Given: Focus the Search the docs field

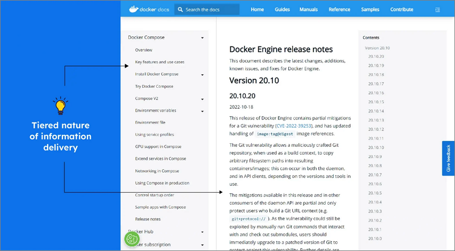Looking at the screenshot, I should click(x=207, y=10).
